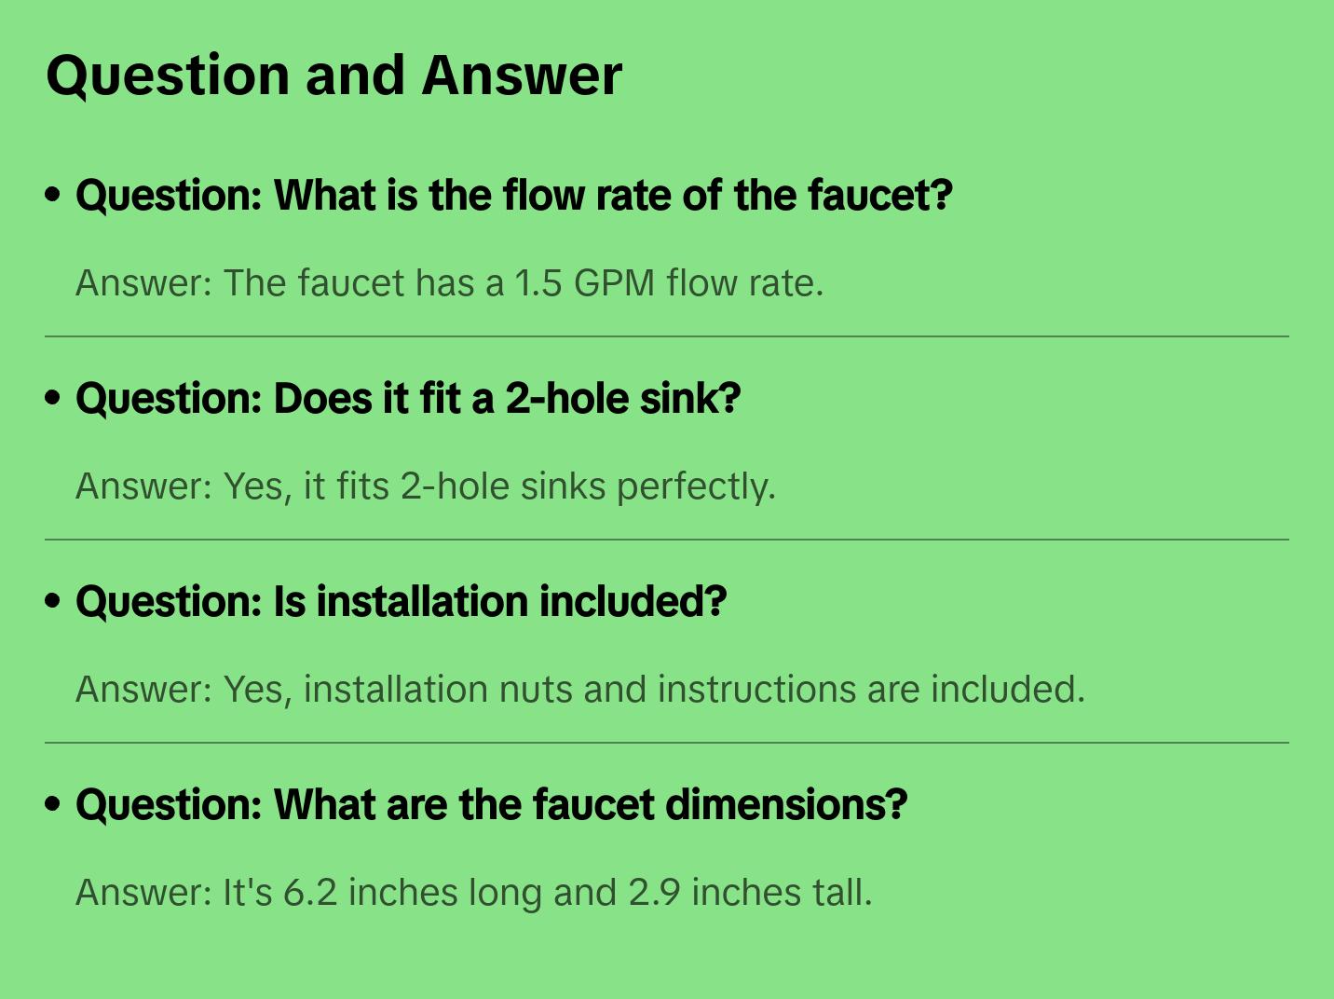Click the divider line below the 2-hole sink answer

click(x=667, y=540)
